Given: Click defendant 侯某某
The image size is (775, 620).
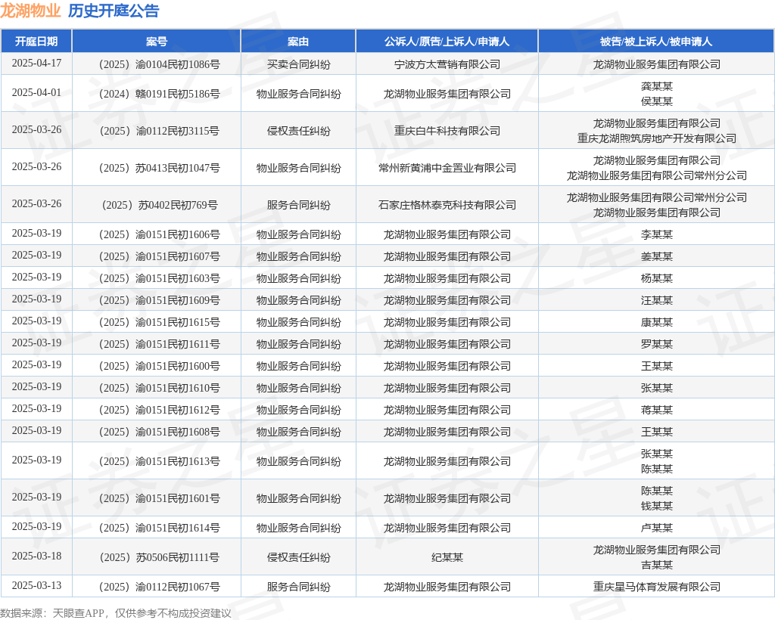Looking at the screenshot, I should point(657,101).
